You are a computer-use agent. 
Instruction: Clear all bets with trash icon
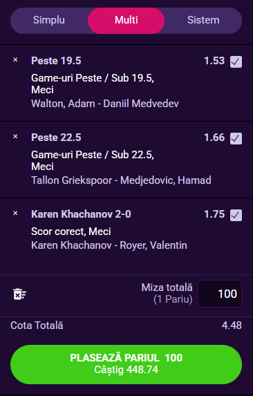(x=19, y=294)
